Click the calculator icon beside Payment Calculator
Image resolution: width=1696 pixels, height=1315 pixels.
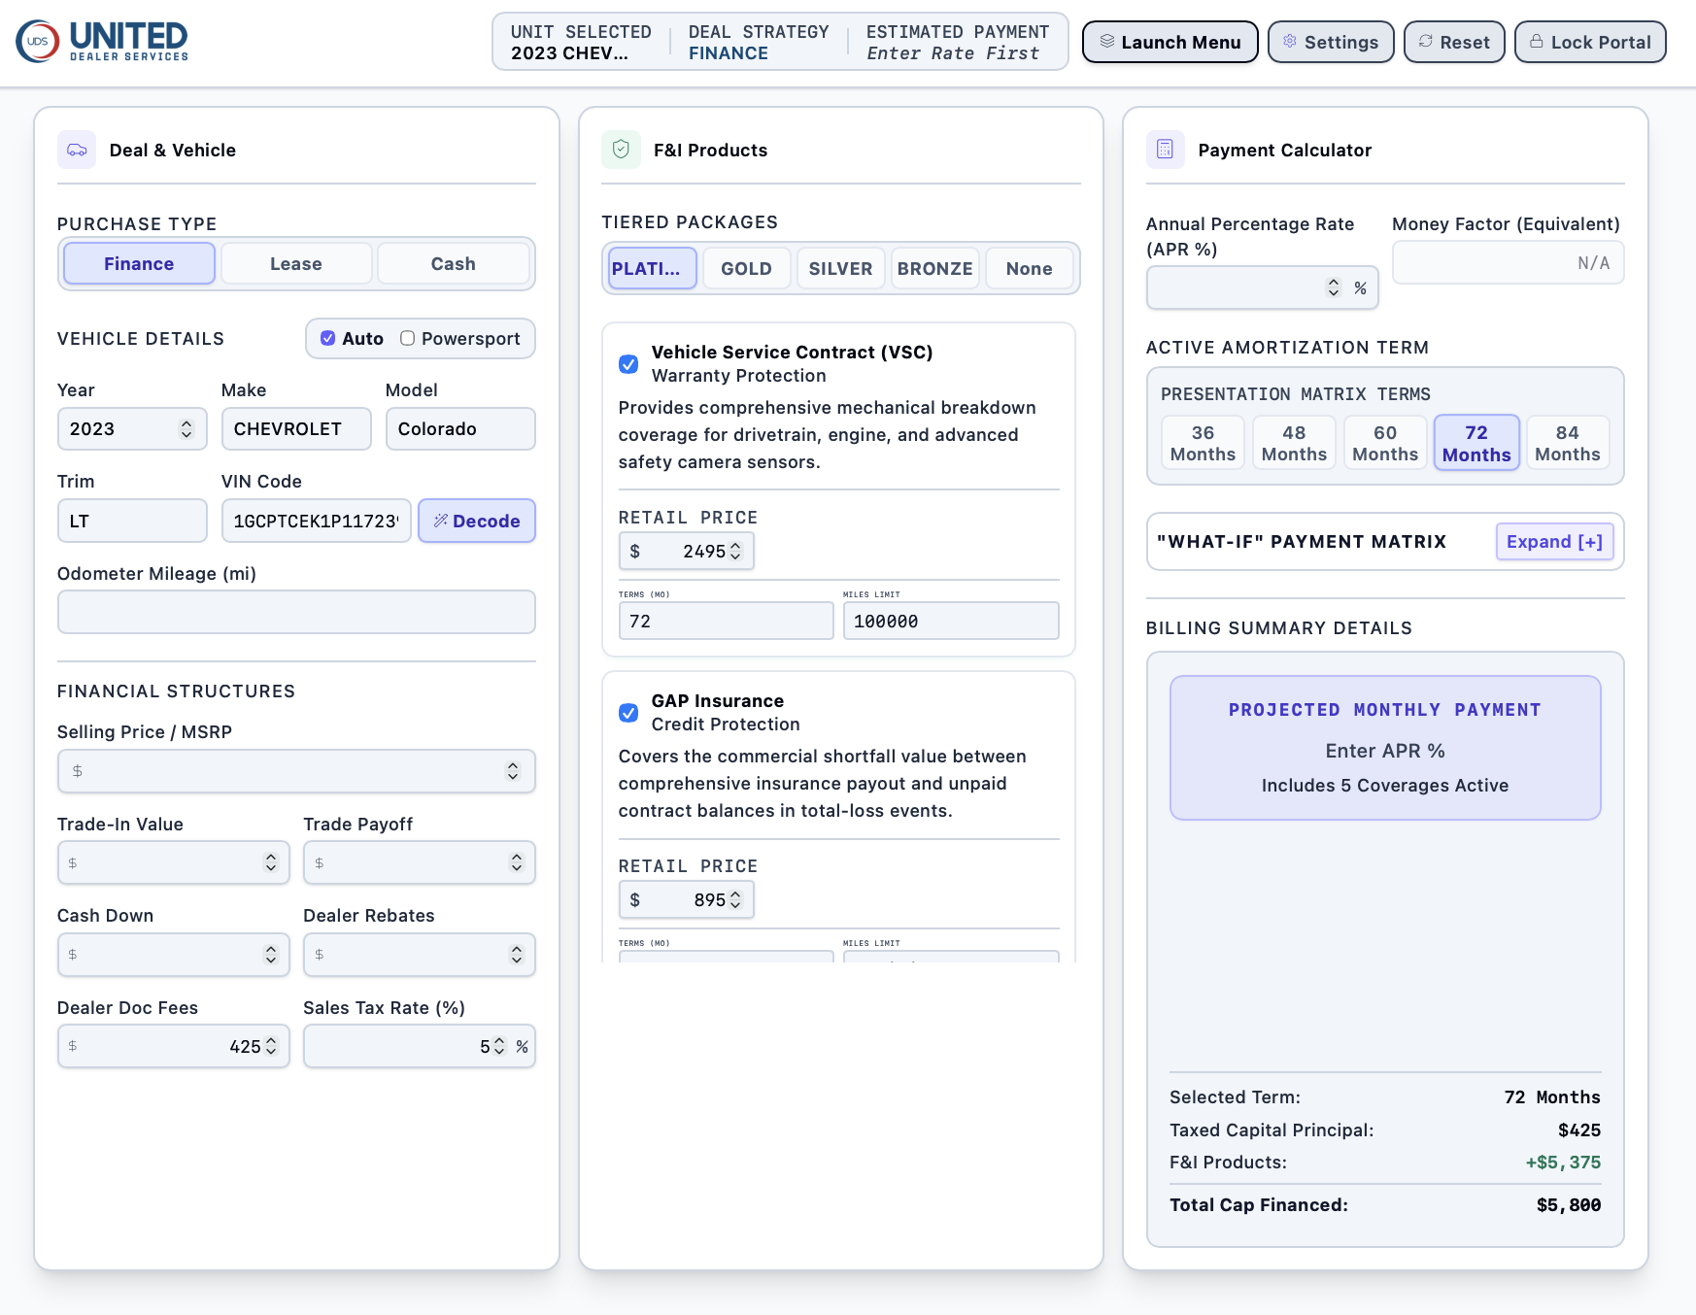1165,150
